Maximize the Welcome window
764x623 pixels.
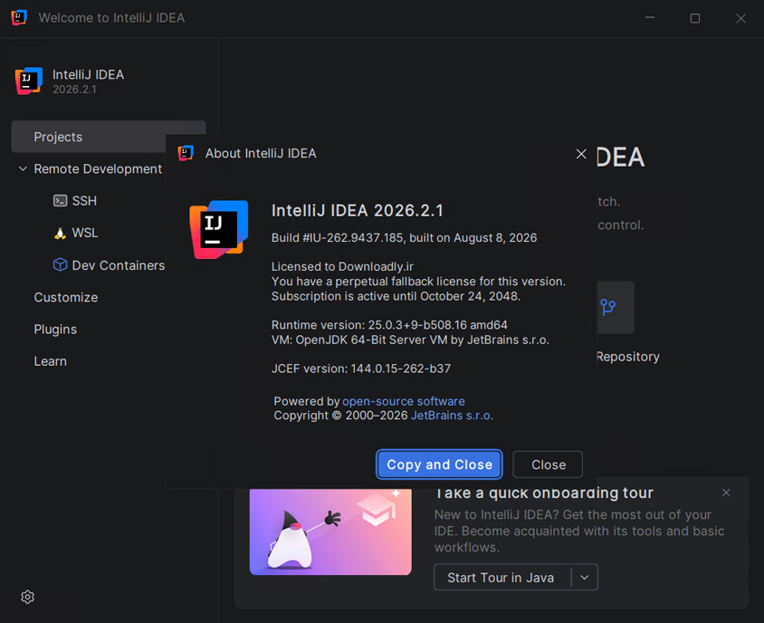tap(695, 18)
